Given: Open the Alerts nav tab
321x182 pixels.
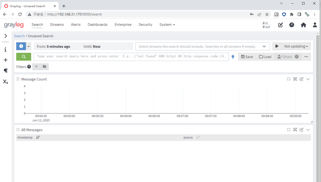Looking at the screenshot, I should pos(76,25).
